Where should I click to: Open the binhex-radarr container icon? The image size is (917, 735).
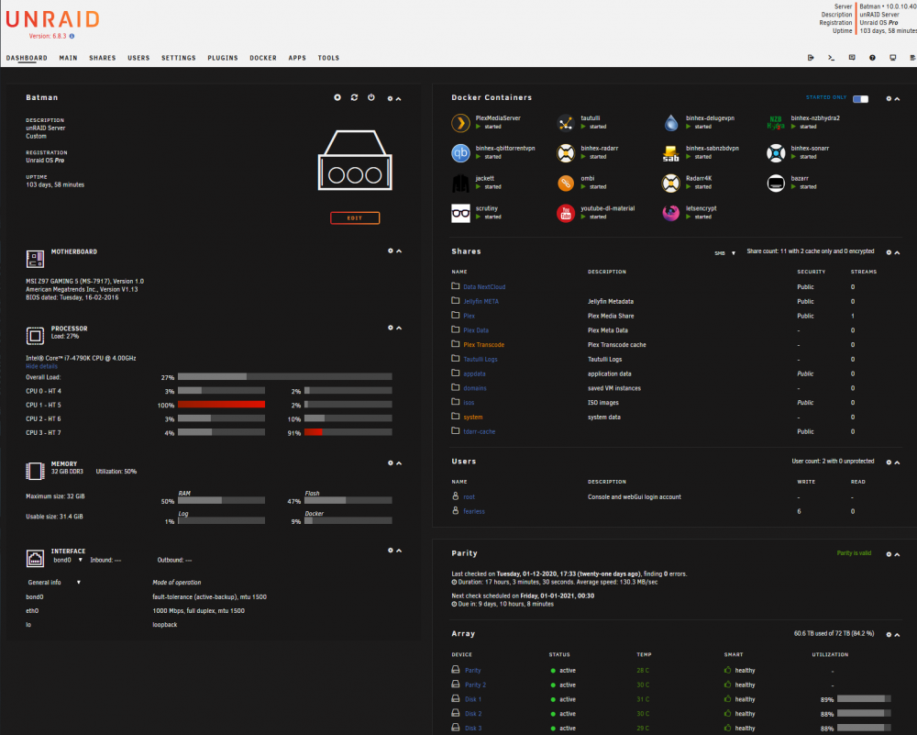click(x=566, y=153)
